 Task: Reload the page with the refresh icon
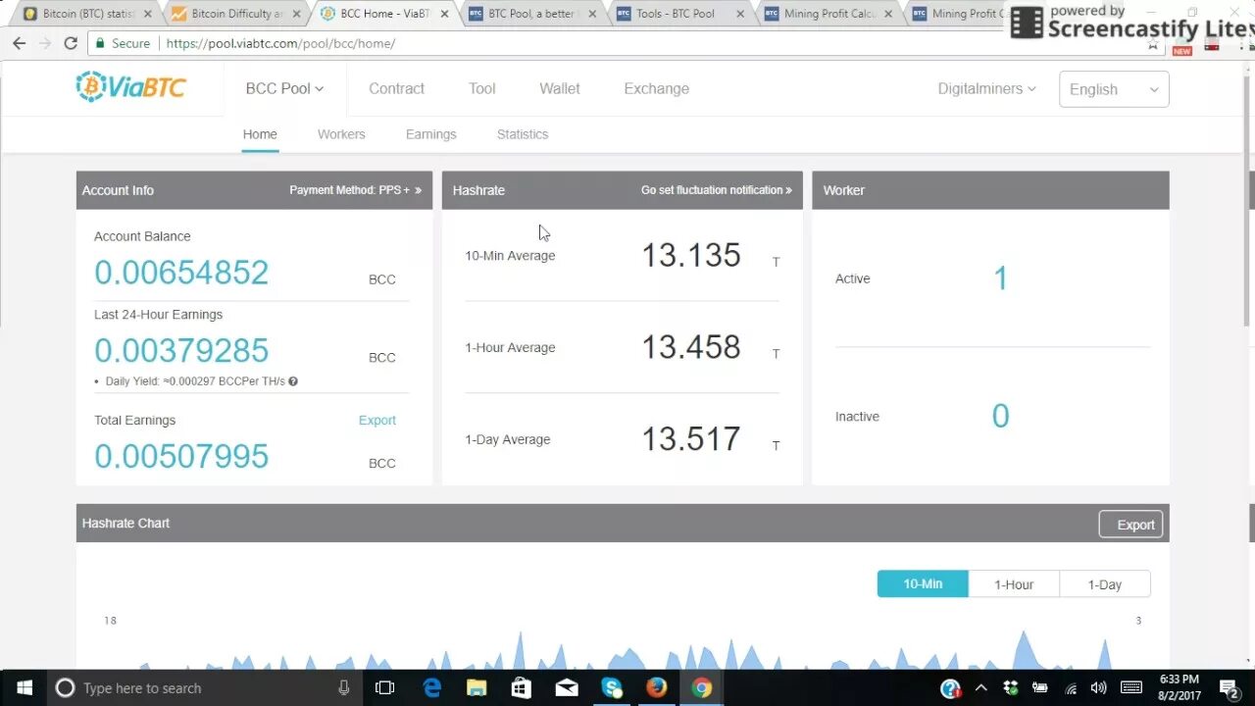click(x=71, y=43)
